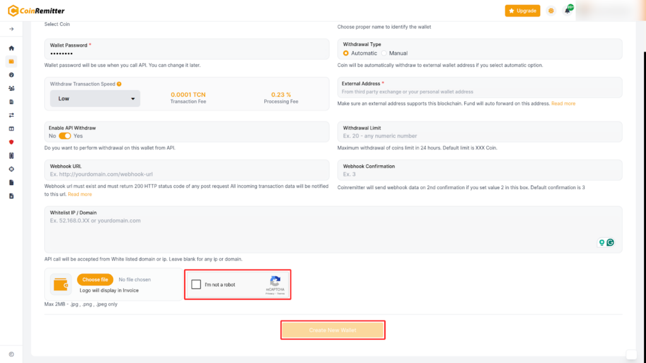Click the Withdraw Transaction Speed help icon
Screen dimensions: 646x363
click(119, 84)
